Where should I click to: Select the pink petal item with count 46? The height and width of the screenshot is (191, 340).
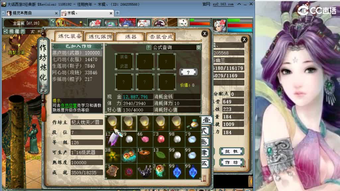(145, 139)
